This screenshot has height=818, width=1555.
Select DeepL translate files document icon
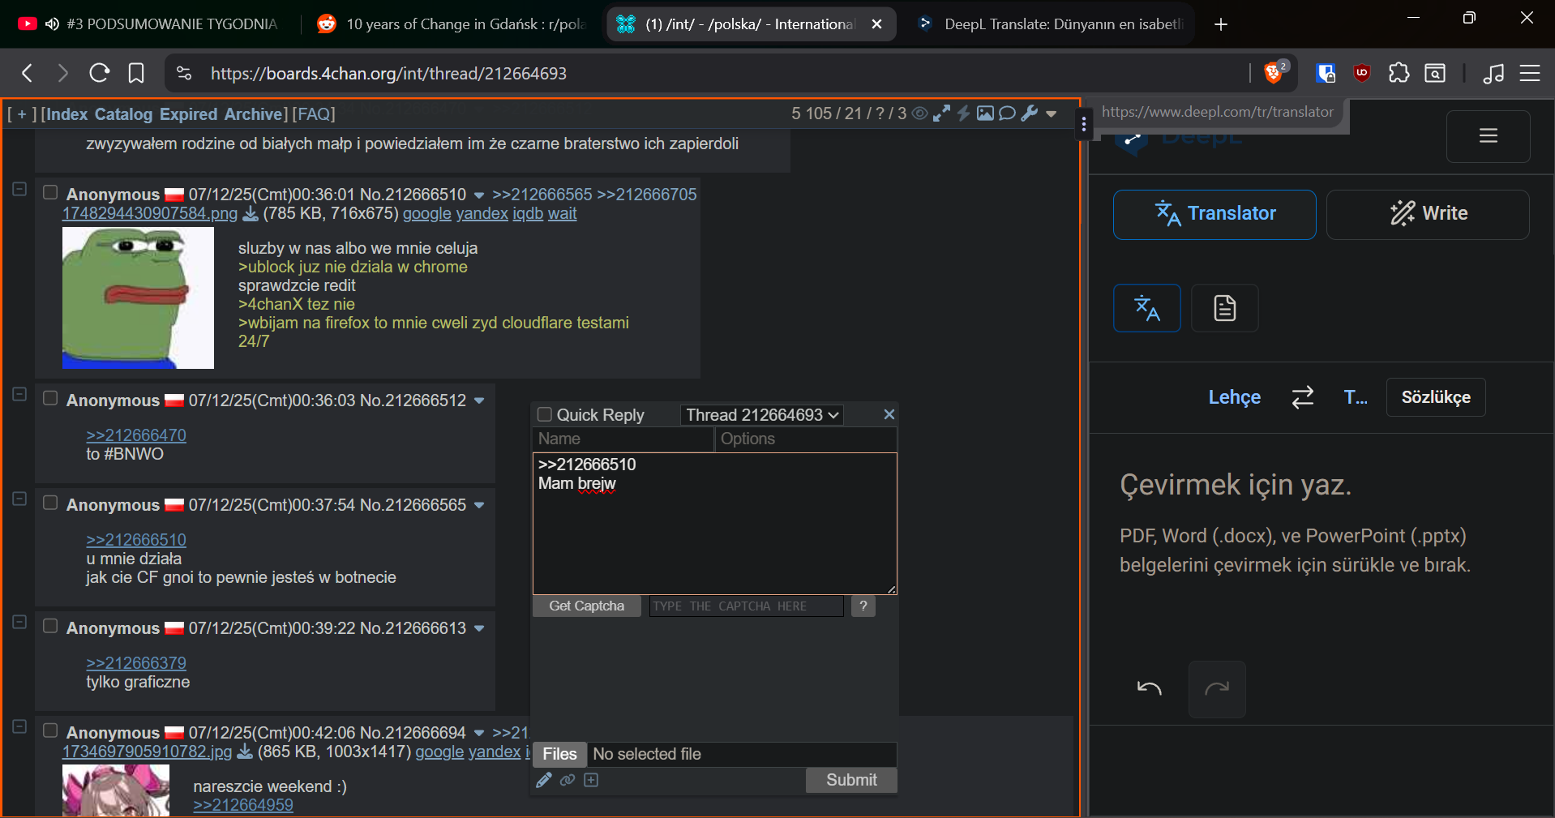1225,308
